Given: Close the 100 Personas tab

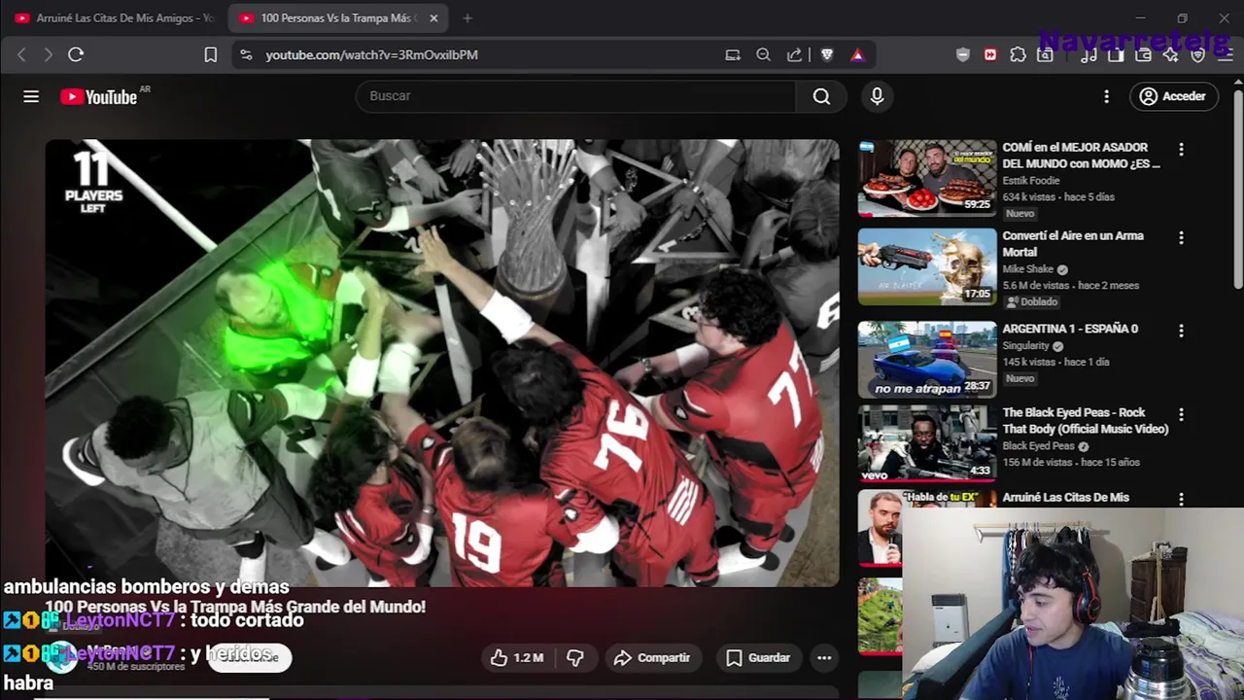Looking at the screenshot, I should tap(433, 18).
